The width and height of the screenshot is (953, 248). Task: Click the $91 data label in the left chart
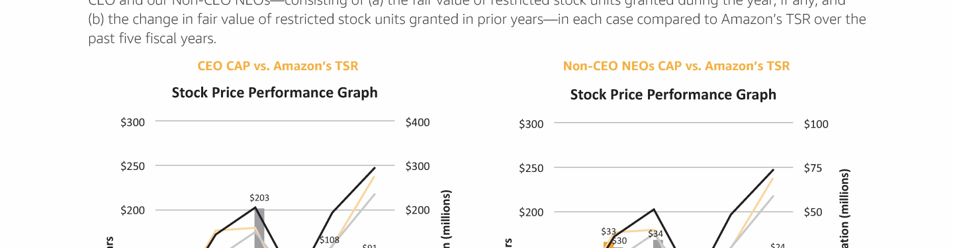369,247
